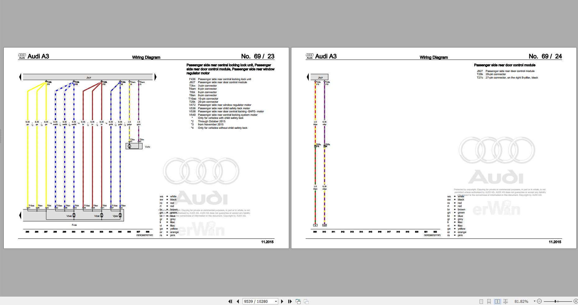Image resolution: width=578 pixels, height=305 pixels.
Task: Click the V538 motor label
Action: [97, 216]
